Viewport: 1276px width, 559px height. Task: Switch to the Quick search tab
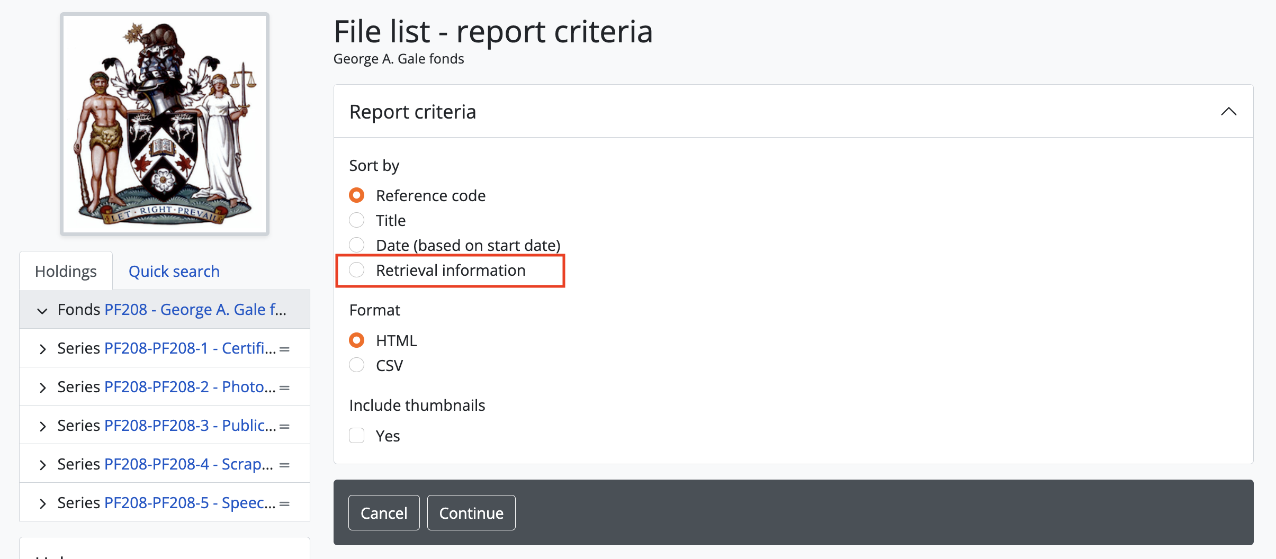174,271
